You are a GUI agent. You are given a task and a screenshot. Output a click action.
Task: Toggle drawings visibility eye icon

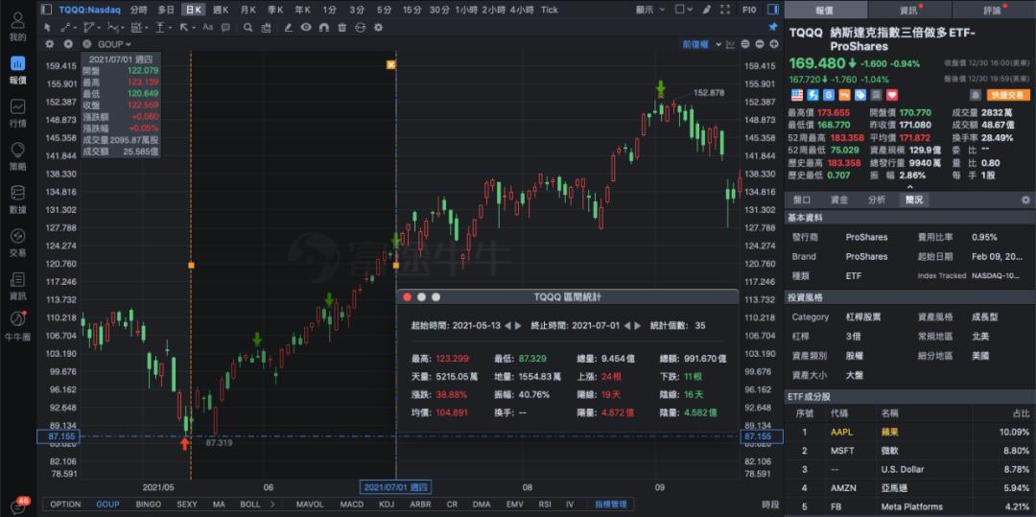click(x=306, y=27)
